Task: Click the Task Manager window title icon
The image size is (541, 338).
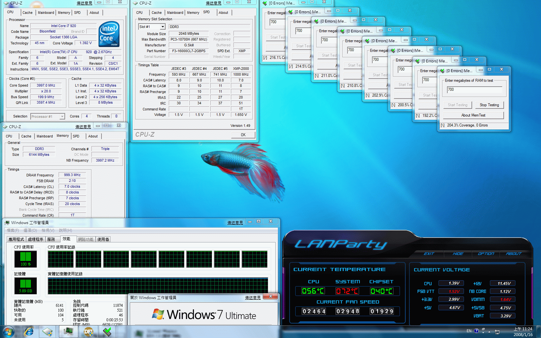Action: click(x=7, y=222)
